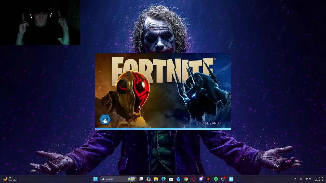Click the webcam overlay video

[x=40, y=23]
